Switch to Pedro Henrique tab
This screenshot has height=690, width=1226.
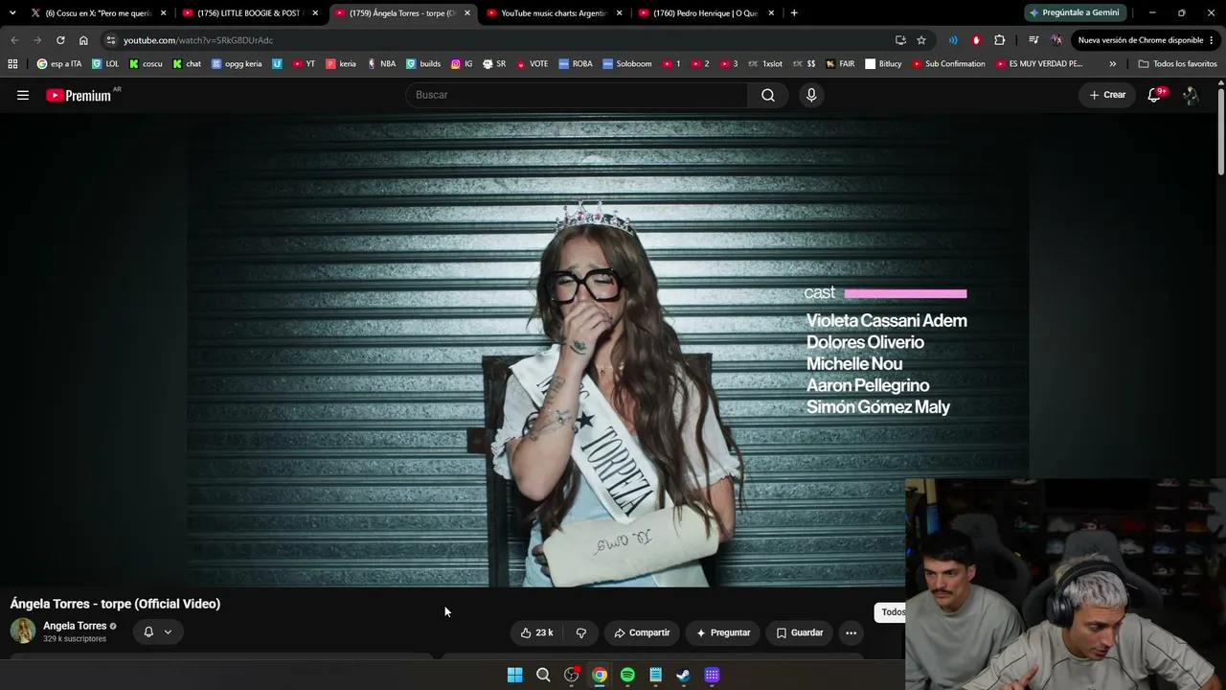point(705,12)
